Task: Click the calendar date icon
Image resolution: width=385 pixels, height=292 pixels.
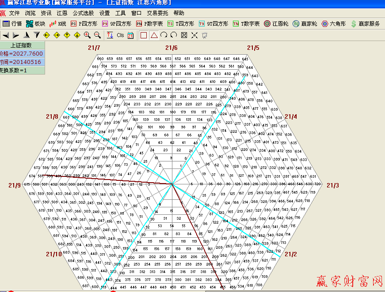Action: 130,35
